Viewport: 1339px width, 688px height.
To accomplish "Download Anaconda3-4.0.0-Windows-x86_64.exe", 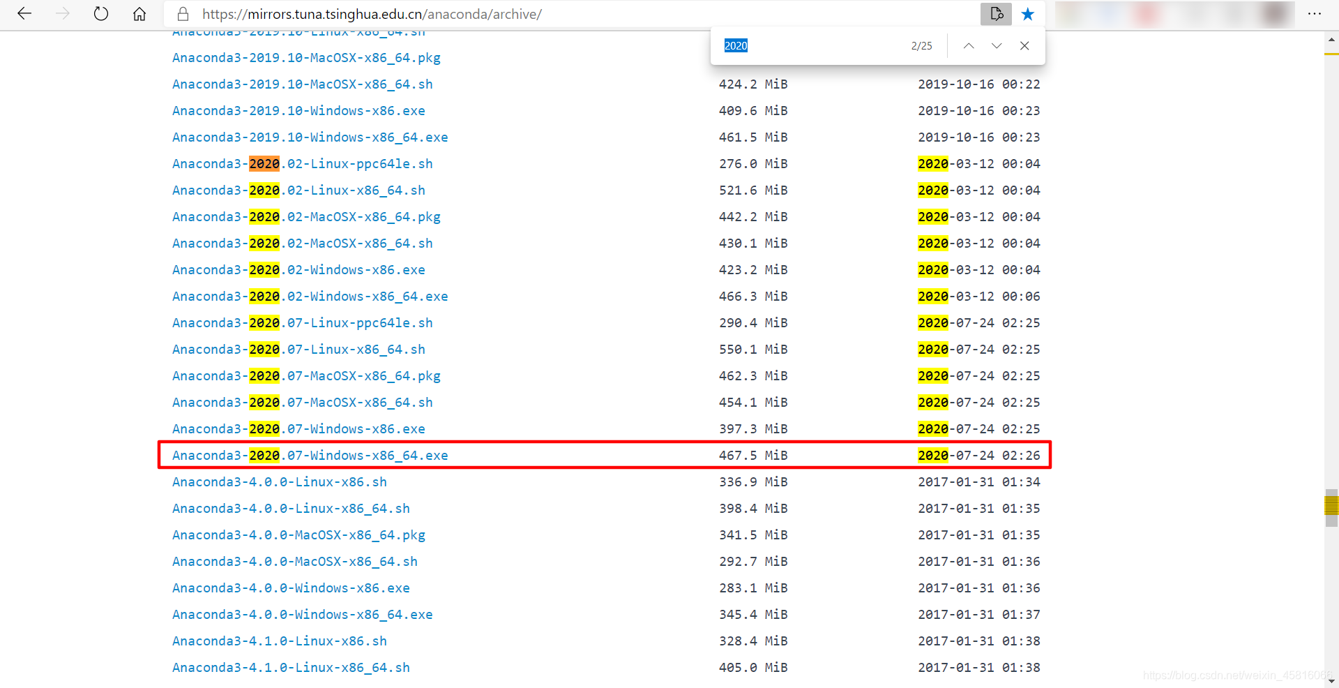I will 303,615.
